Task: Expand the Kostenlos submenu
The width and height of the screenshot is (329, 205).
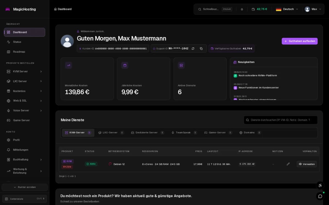Action: 41,91
